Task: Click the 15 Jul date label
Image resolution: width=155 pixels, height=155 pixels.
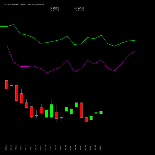Action: click(80, 148)
